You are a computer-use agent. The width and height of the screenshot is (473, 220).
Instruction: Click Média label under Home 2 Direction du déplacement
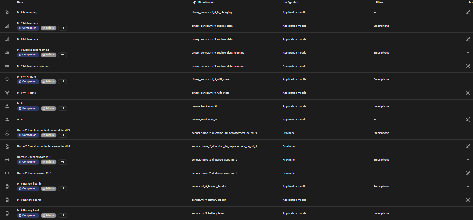point(49,135)
